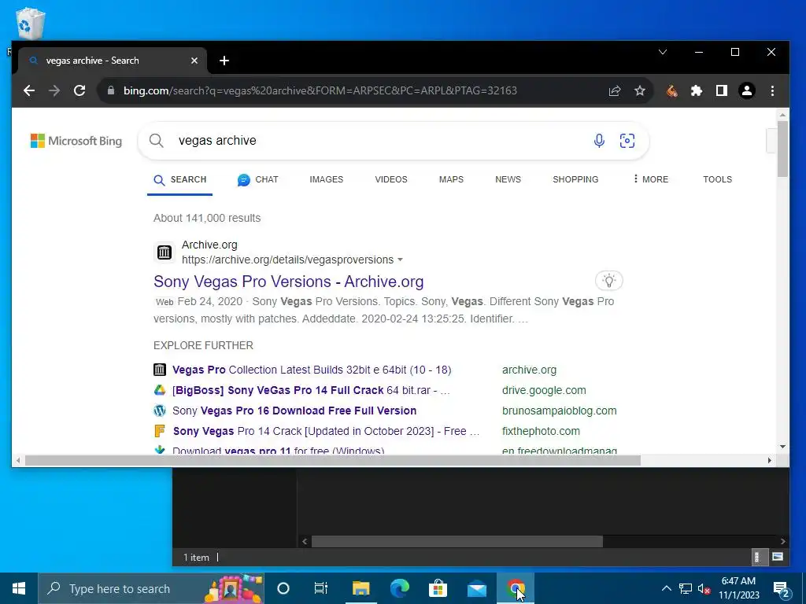
Task: Open the Recycle Bin desktop icon
Action: [30, 24]
